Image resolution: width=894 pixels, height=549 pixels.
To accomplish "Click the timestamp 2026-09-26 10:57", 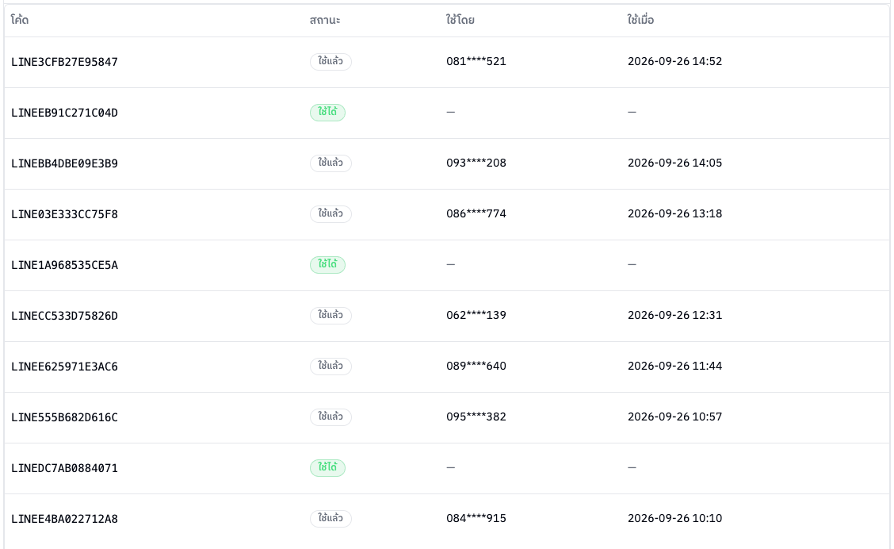I will [675, 417].
